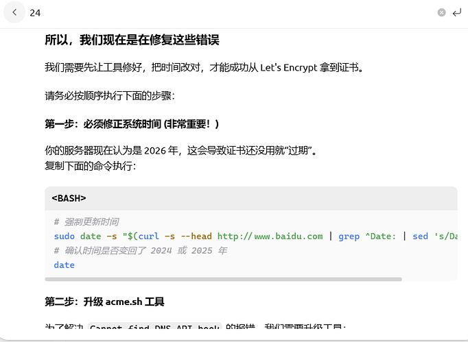Select the heading 所以，我们现在是在修复这些错误

coord(132,40)
